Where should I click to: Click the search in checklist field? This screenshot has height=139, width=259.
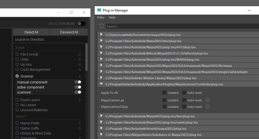click(x=50, y=40)
